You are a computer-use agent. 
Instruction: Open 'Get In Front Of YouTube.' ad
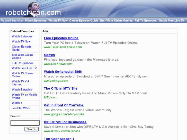click(64, 105)
